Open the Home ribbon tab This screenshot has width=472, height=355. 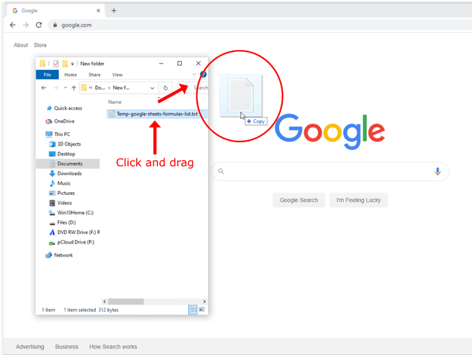tap(70, 75)
